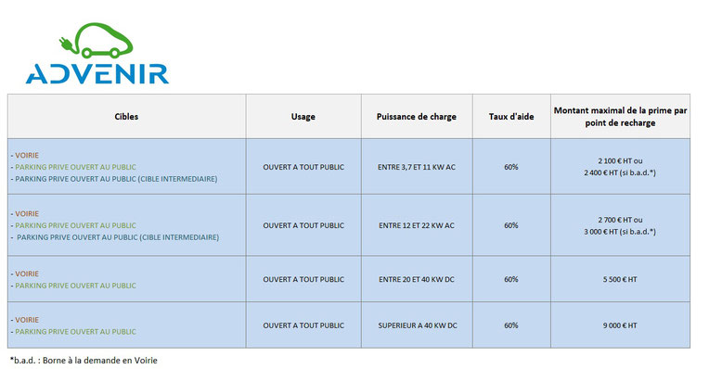Click 'VOIRIE' in the 9 000 € row

tap(27, 320)
